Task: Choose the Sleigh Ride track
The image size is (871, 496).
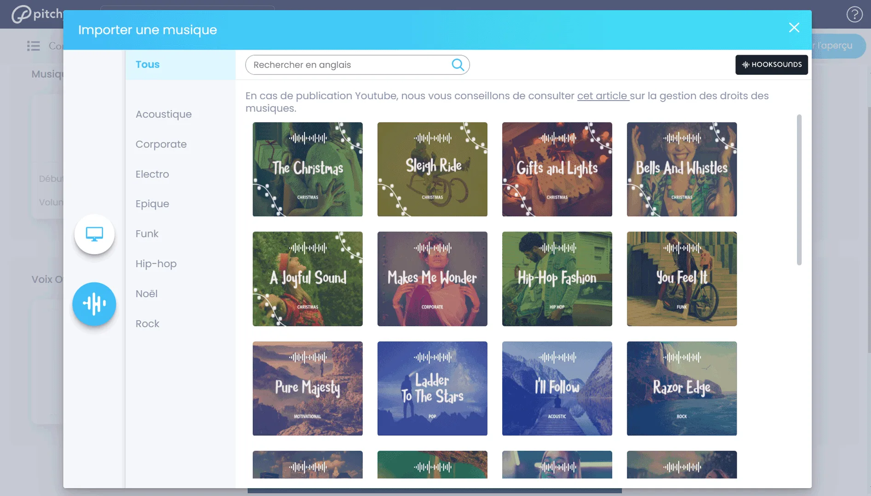Action: pyautogui.click(x=432, y=169)
